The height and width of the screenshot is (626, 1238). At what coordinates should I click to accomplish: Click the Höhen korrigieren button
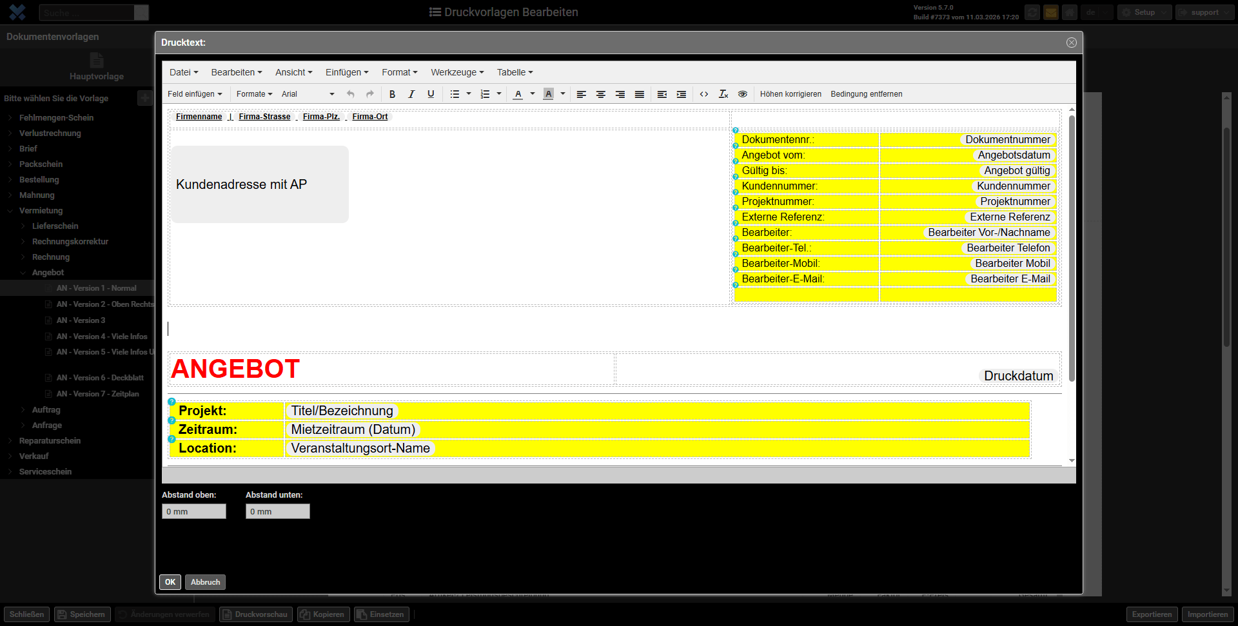[x=791, y=94]
